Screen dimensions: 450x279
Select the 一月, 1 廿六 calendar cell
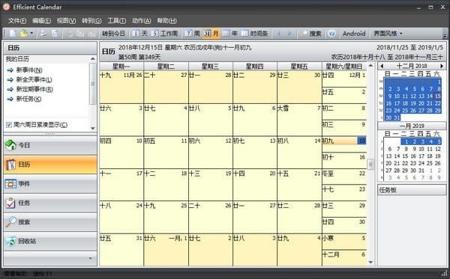(x=166, y=250)
